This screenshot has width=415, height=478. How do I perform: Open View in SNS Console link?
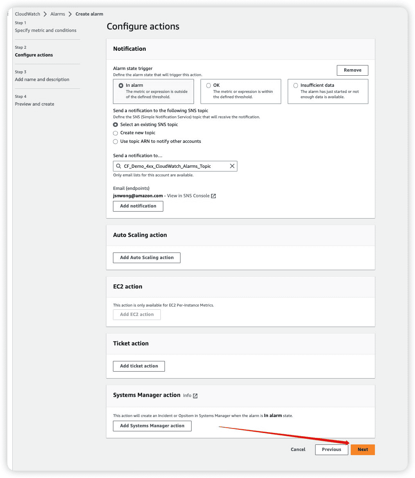pyautogui.click(x=188, y=196)
